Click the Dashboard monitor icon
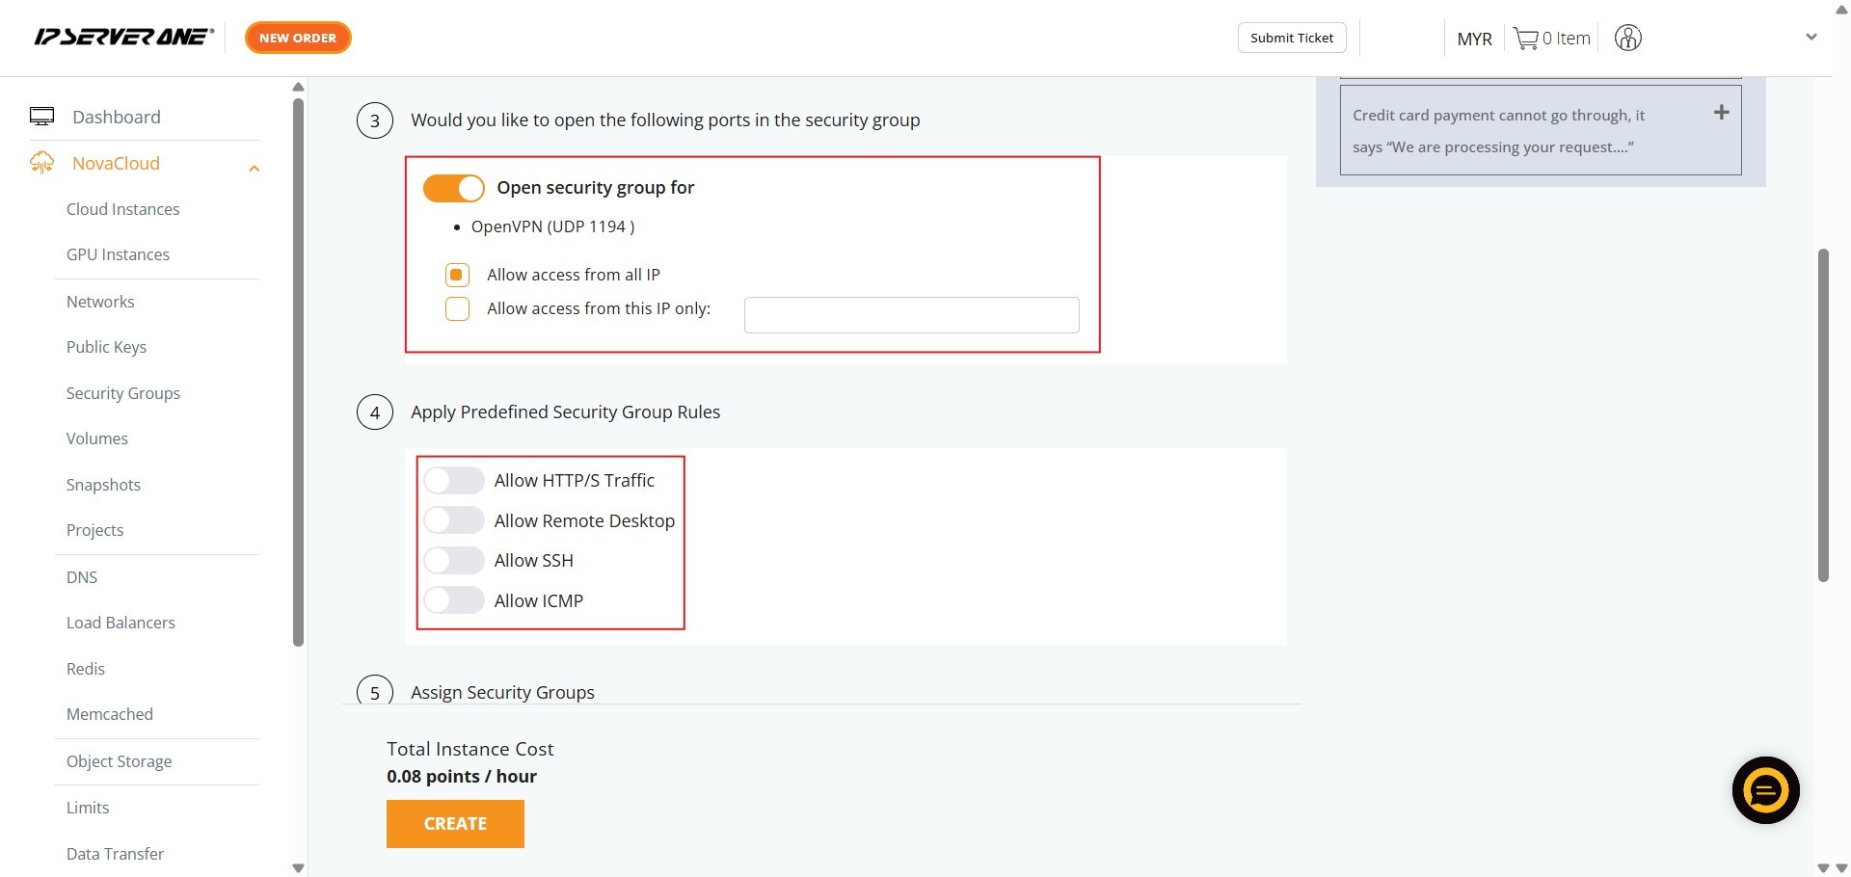Viewport: 1851px width, 877px height. 41,117
